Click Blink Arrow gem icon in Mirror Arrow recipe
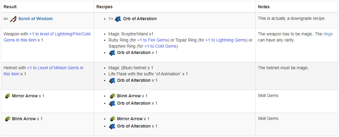The height and width of the screenshot is (137, 339). pyautogui.click(x=112, y=96)
